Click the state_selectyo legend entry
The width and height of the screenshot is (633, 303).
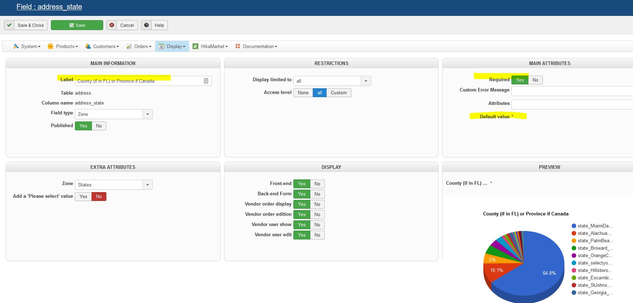tap(593, 263)
